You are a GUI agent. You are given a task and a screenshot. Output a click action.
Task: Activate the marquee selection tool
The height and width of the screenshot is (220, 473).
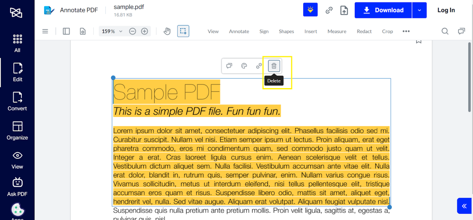pyautogui.click(x=183, y=31)
